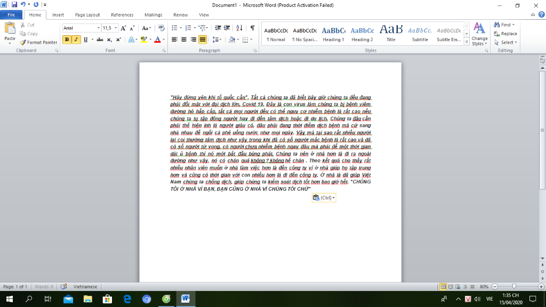
Task: Switch to the Insert tab
Action: tap(58, 15)
